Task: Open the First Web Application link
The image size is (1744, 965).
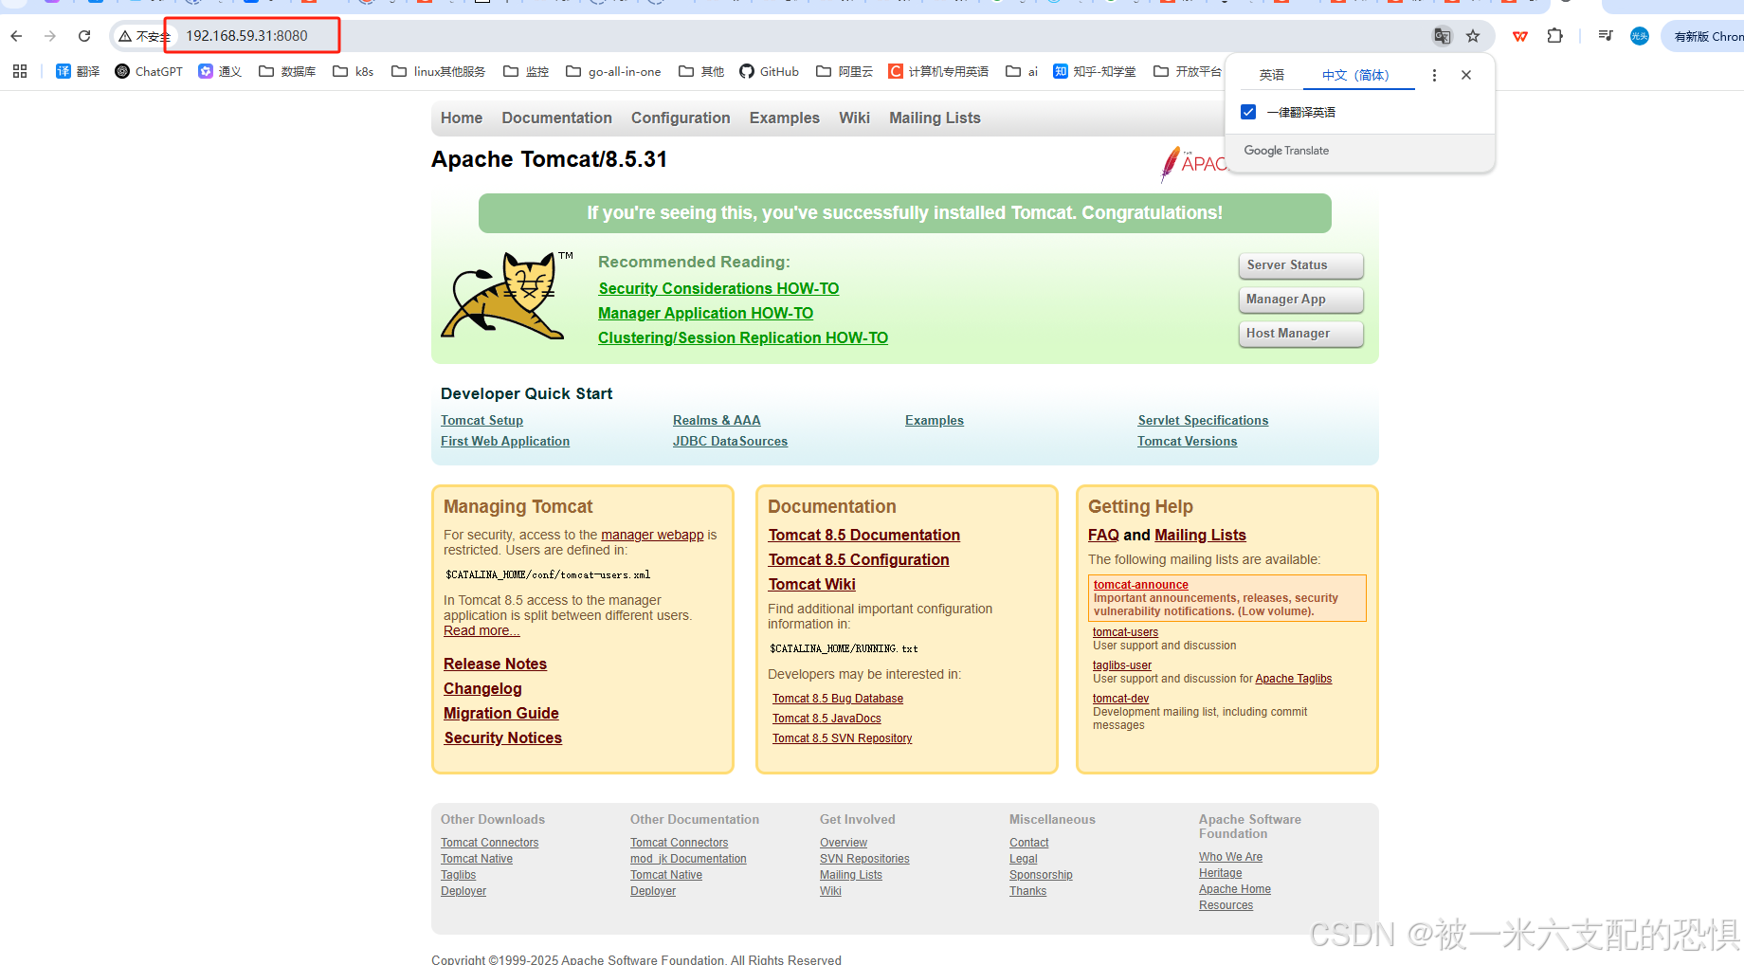Action: click(505, 441)
